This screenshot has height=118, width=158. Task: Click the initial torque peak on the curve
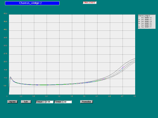pyautogui.click(x=10, y=77)
